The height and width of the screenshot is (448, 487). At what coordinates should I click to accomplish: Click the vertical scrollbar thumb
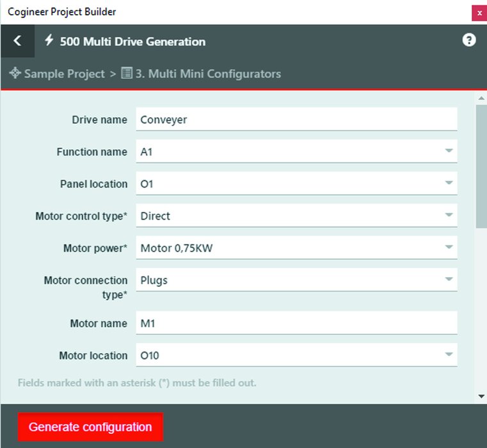point(481,166)
